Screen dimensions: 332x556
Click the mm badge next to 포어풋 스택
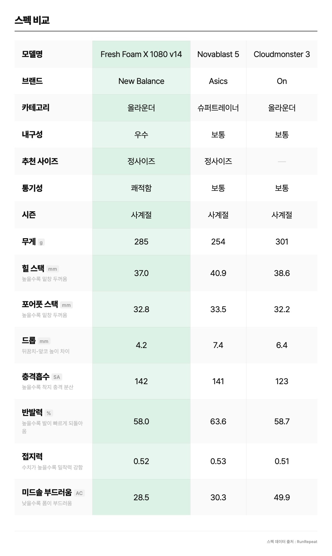pyautogui.click(x=66, y=305)
